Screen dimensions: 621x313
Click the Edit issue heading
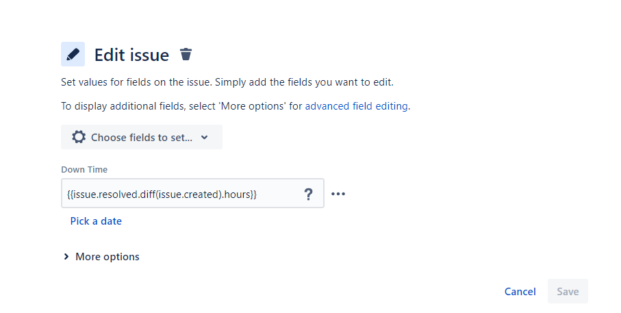[131, 55]
